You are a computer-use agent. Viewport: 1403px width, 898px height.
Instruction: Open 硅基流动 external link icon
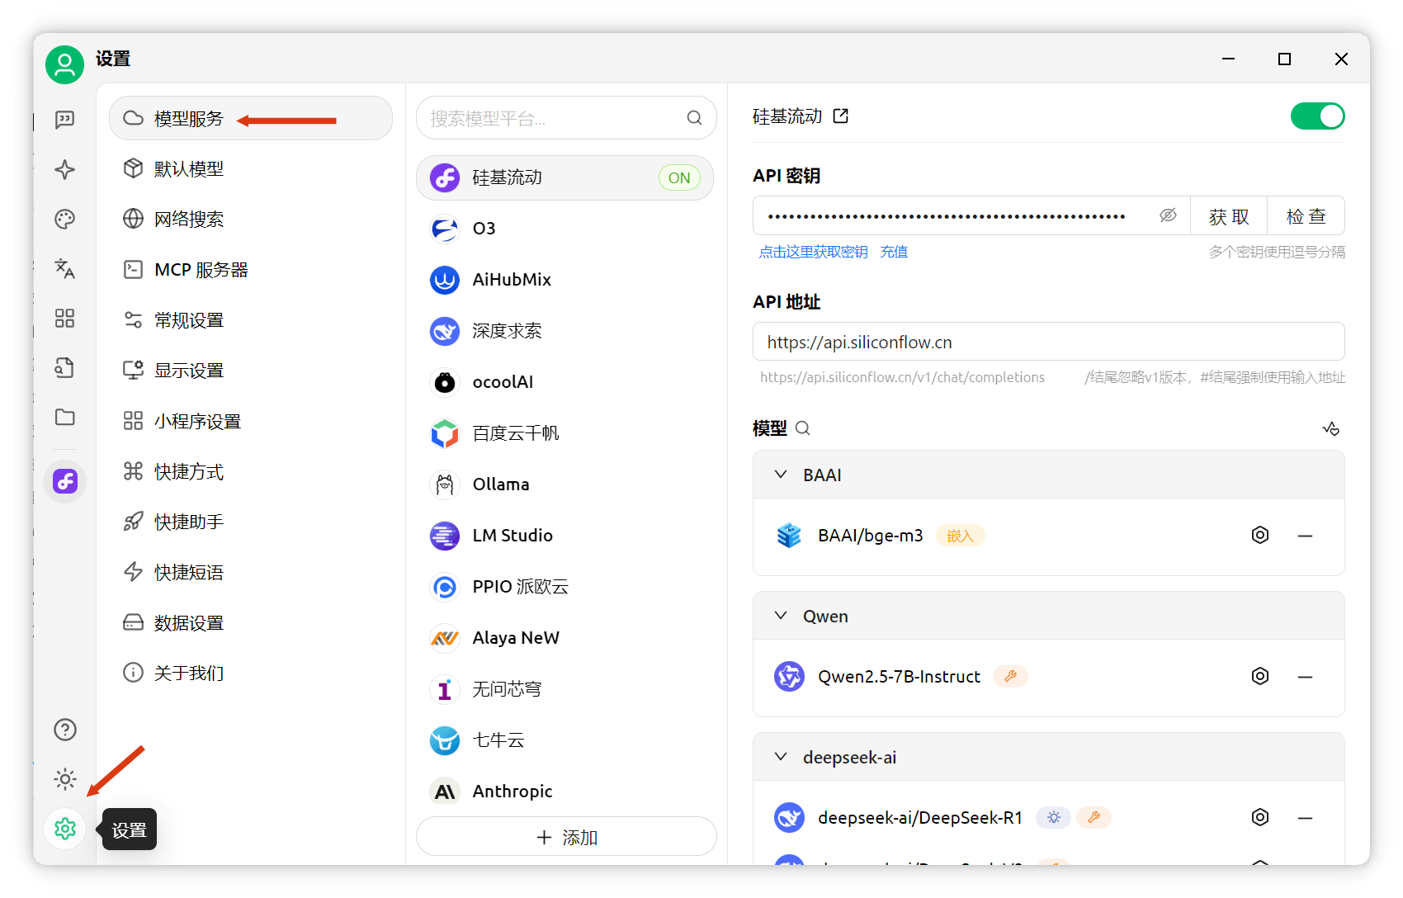(840, 116)
